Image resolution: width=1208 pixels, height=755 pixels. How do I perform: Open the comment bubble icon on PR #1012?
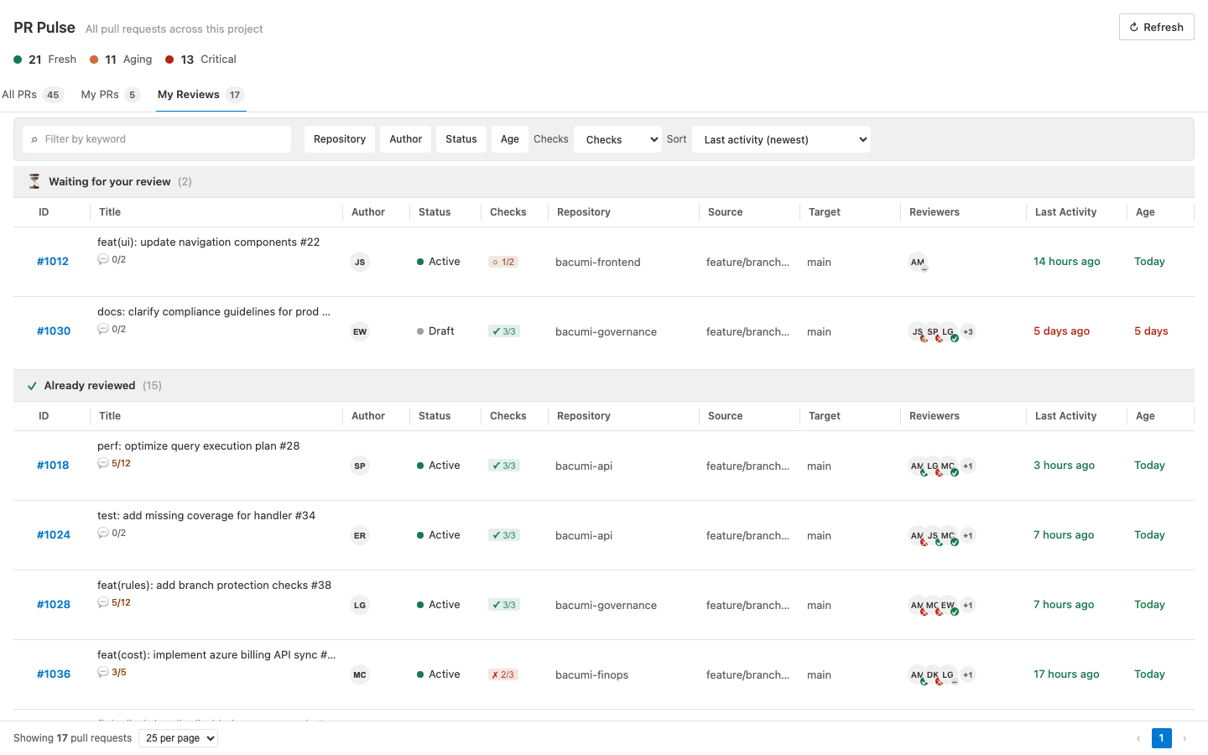(103, 259)
